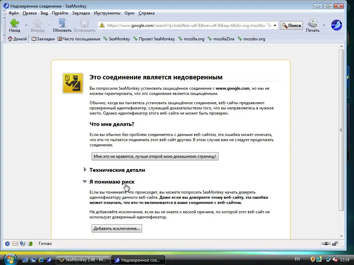354x265 pixels.
Task: Open the Закладки folder in the bookmarks toolbar
Action: coord(43,39)
